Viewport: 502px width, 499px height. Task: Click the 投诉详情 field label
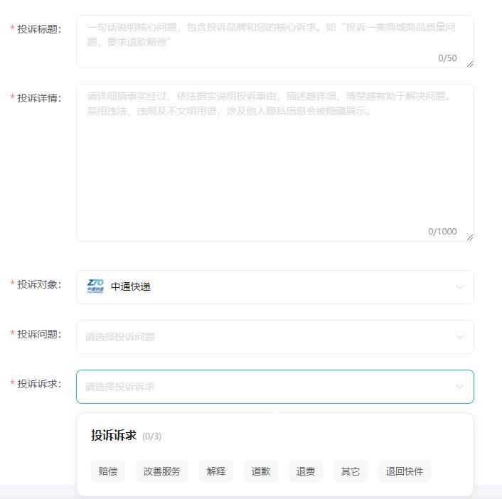(39, 98)
